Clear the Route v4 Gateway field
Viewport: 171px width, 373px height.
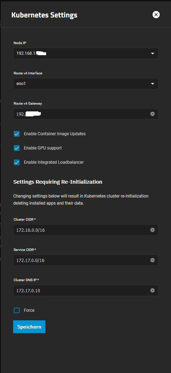(x=153, y=114)
